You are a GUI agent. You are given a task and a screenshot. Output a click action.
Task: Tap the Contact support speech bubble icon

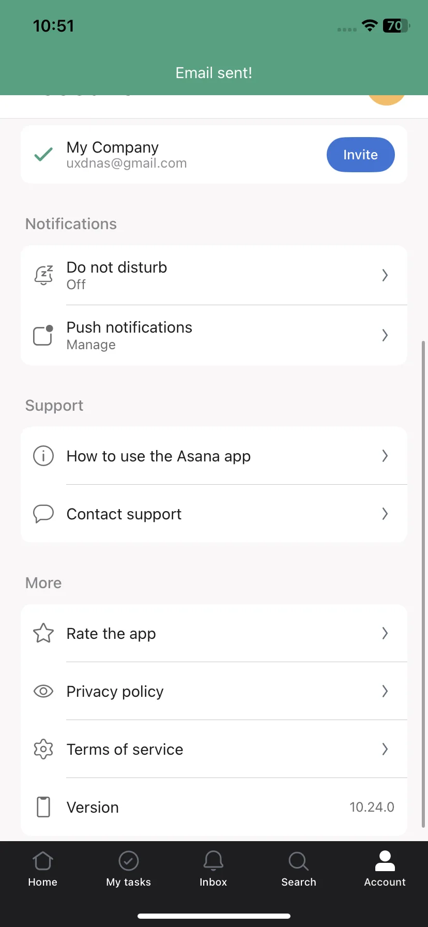tap(43, 514)
